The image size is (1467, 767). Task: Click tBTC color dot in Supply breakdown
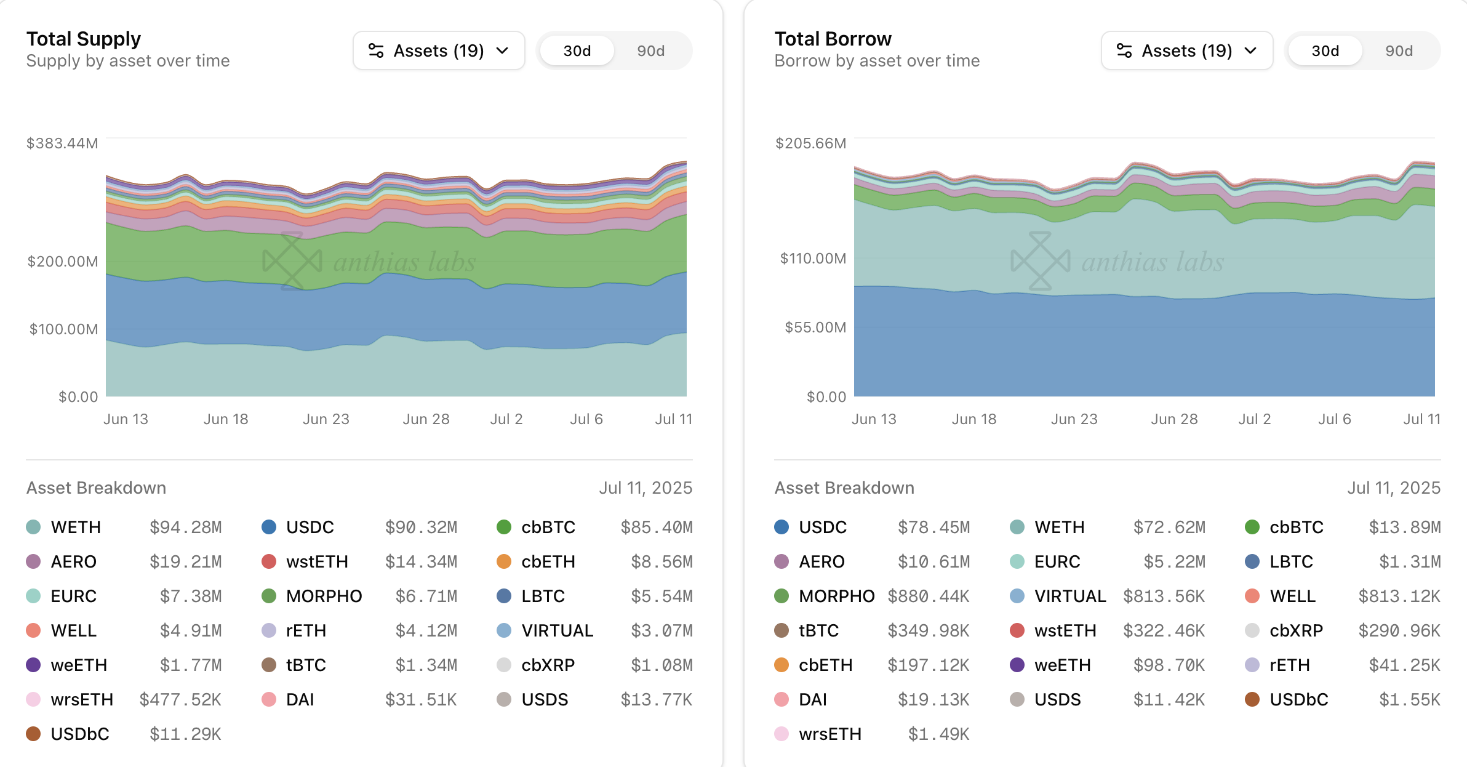[x=269, y=665]
